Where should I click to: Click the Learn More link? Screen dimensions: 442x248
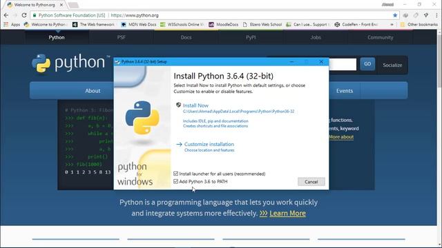287,214
